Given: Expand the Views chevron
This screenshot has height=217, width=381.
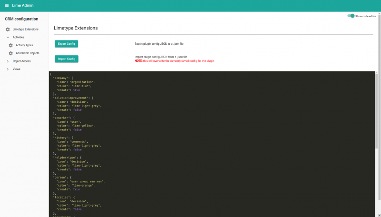Looking at the screenshot, I should (x=8, y=69).
